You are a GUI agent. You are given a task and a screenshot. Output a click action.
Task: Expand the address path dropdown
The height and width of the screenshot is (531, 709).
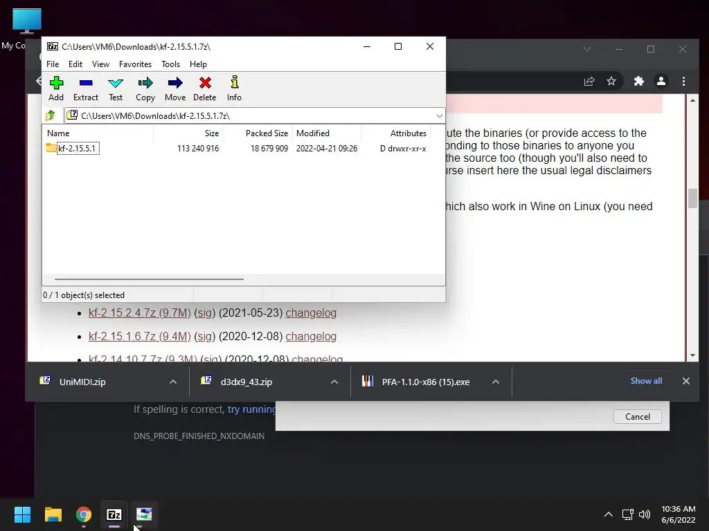[x=439, y=116]
